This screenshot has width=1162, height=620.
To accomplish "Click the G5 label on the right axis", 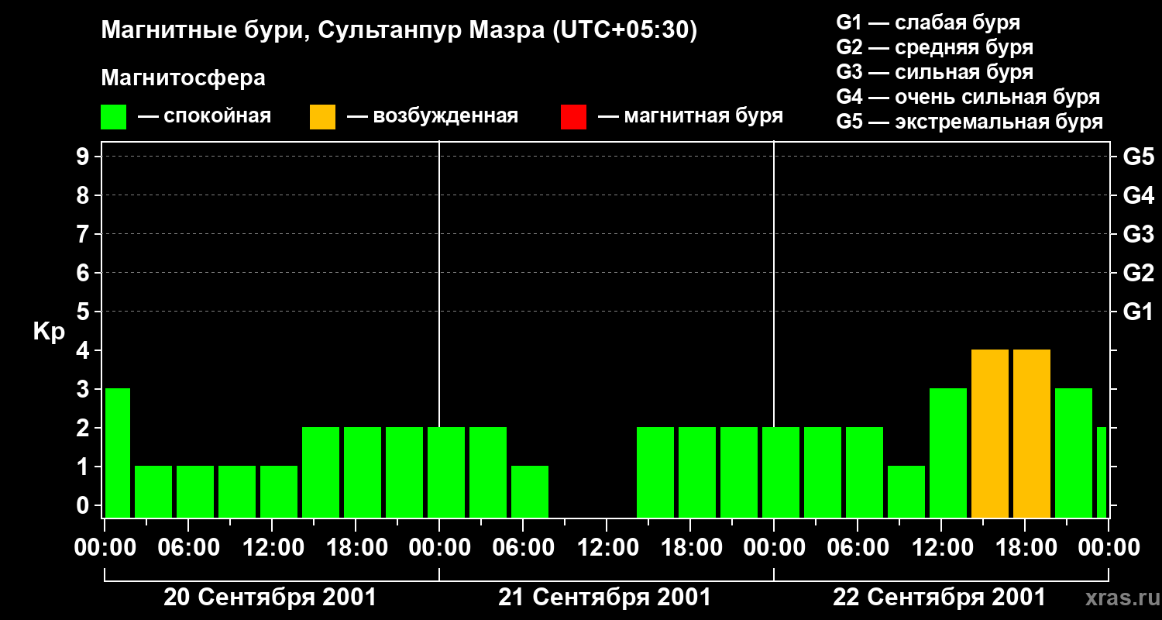I will click(x=1138, y=157).
